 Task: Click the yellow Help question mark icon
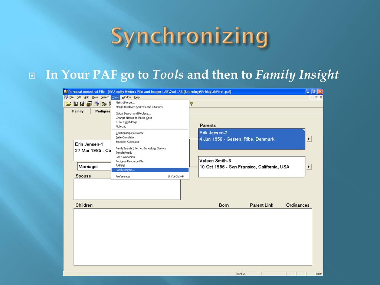point(191,104)
